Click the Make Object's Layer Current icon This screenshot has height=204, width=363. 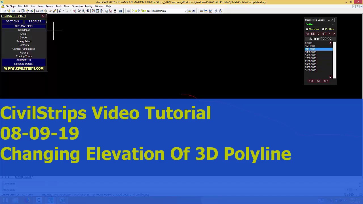[x=189, y=11]
